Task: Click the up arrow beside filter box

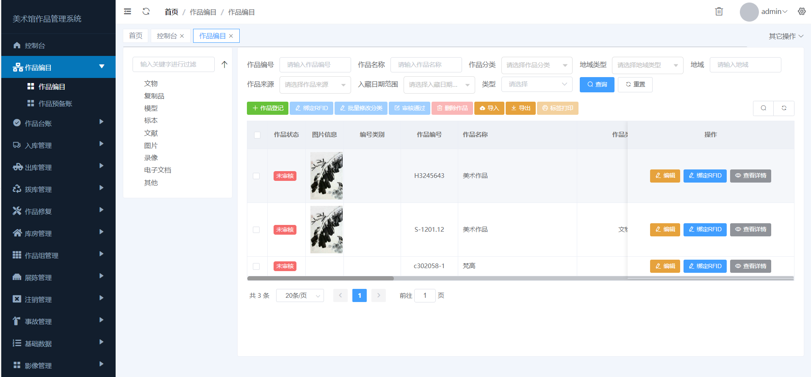Action: (x=224, y=64)
